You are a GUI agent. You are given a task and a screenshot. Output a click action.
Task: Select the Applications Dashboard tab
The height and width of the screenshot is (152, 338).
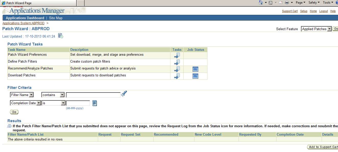(25, 18)
